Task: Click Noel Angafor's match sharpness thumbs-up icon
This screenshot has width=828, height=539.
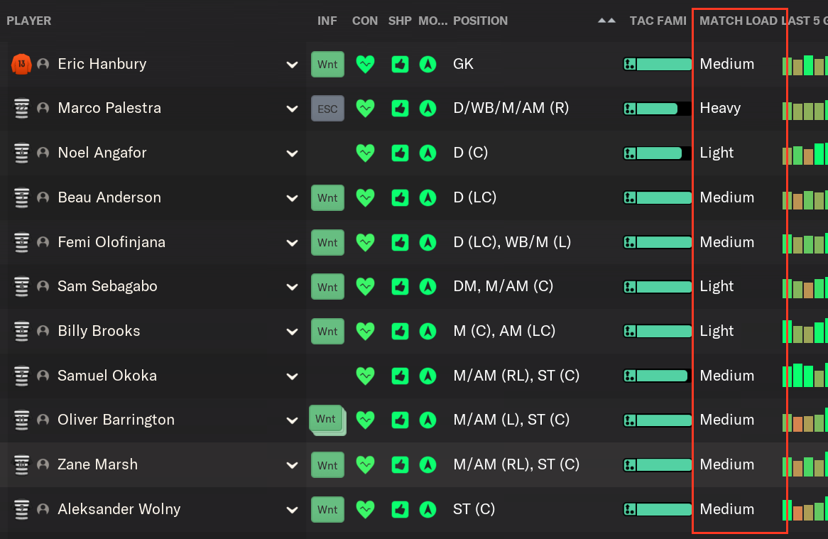Action: 400,153
